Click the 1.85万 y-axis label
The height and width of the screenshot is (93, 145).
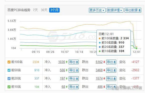[12, 39]
